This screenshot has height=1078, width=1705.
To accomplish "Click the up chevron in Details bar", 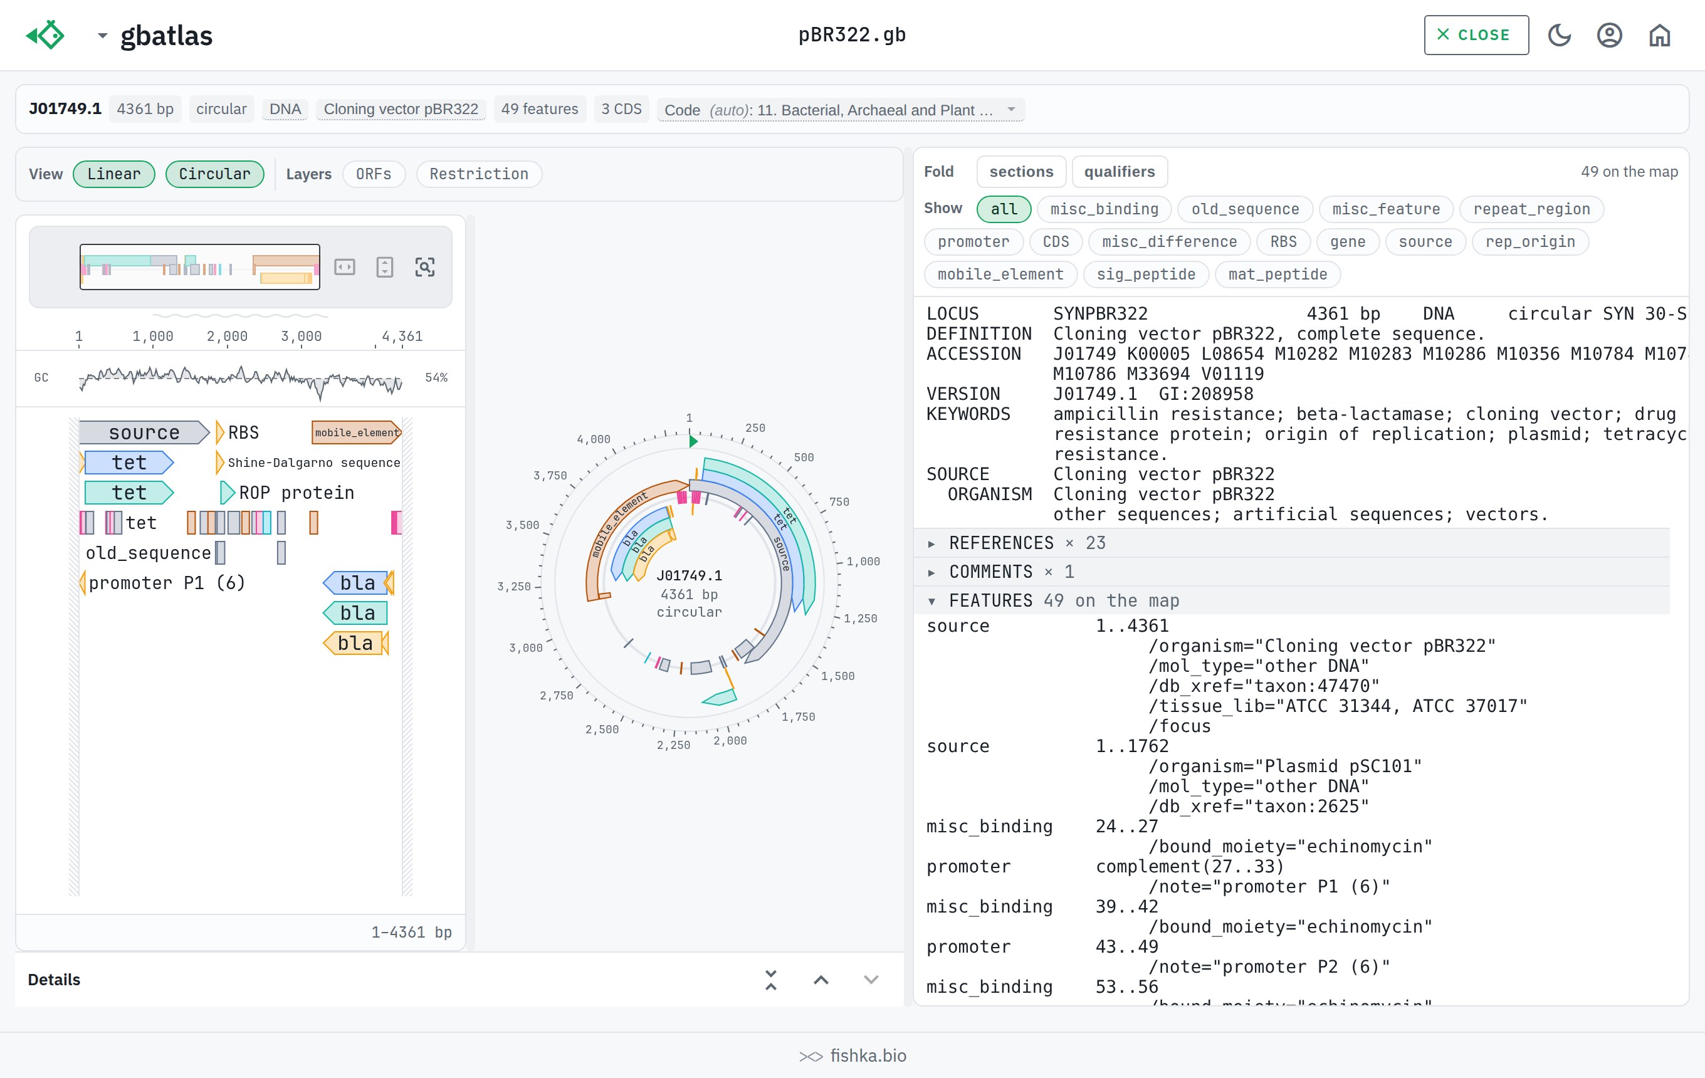I will [x=821, y=980].
